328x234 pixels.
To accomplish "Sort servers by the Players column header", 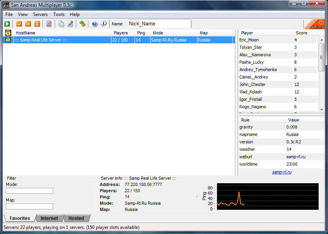I will coord(123,33).
